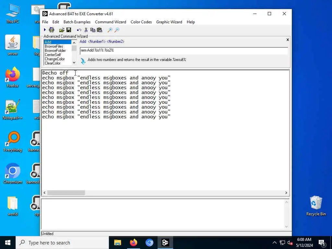332x249 pixels.
Task: Open the Help menu
Action: tap(191, 22)
